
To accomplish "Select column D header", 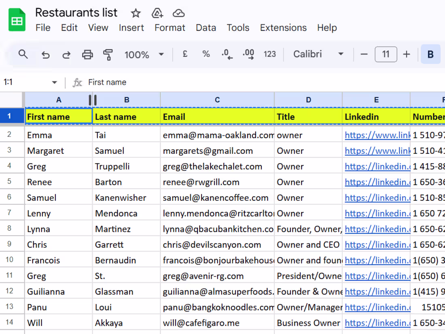I will (309, 100).
